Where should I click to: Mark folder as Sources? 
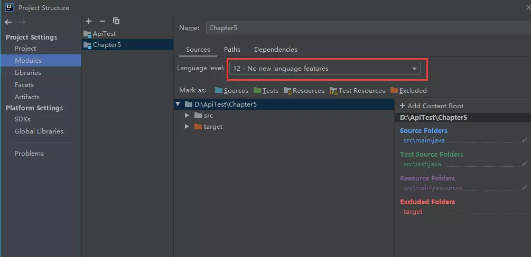coord(231,91)
